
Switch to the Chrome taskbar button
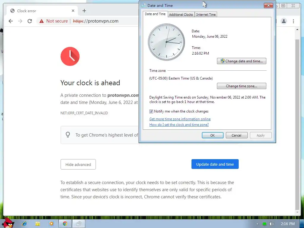click(x=65, y=224)
